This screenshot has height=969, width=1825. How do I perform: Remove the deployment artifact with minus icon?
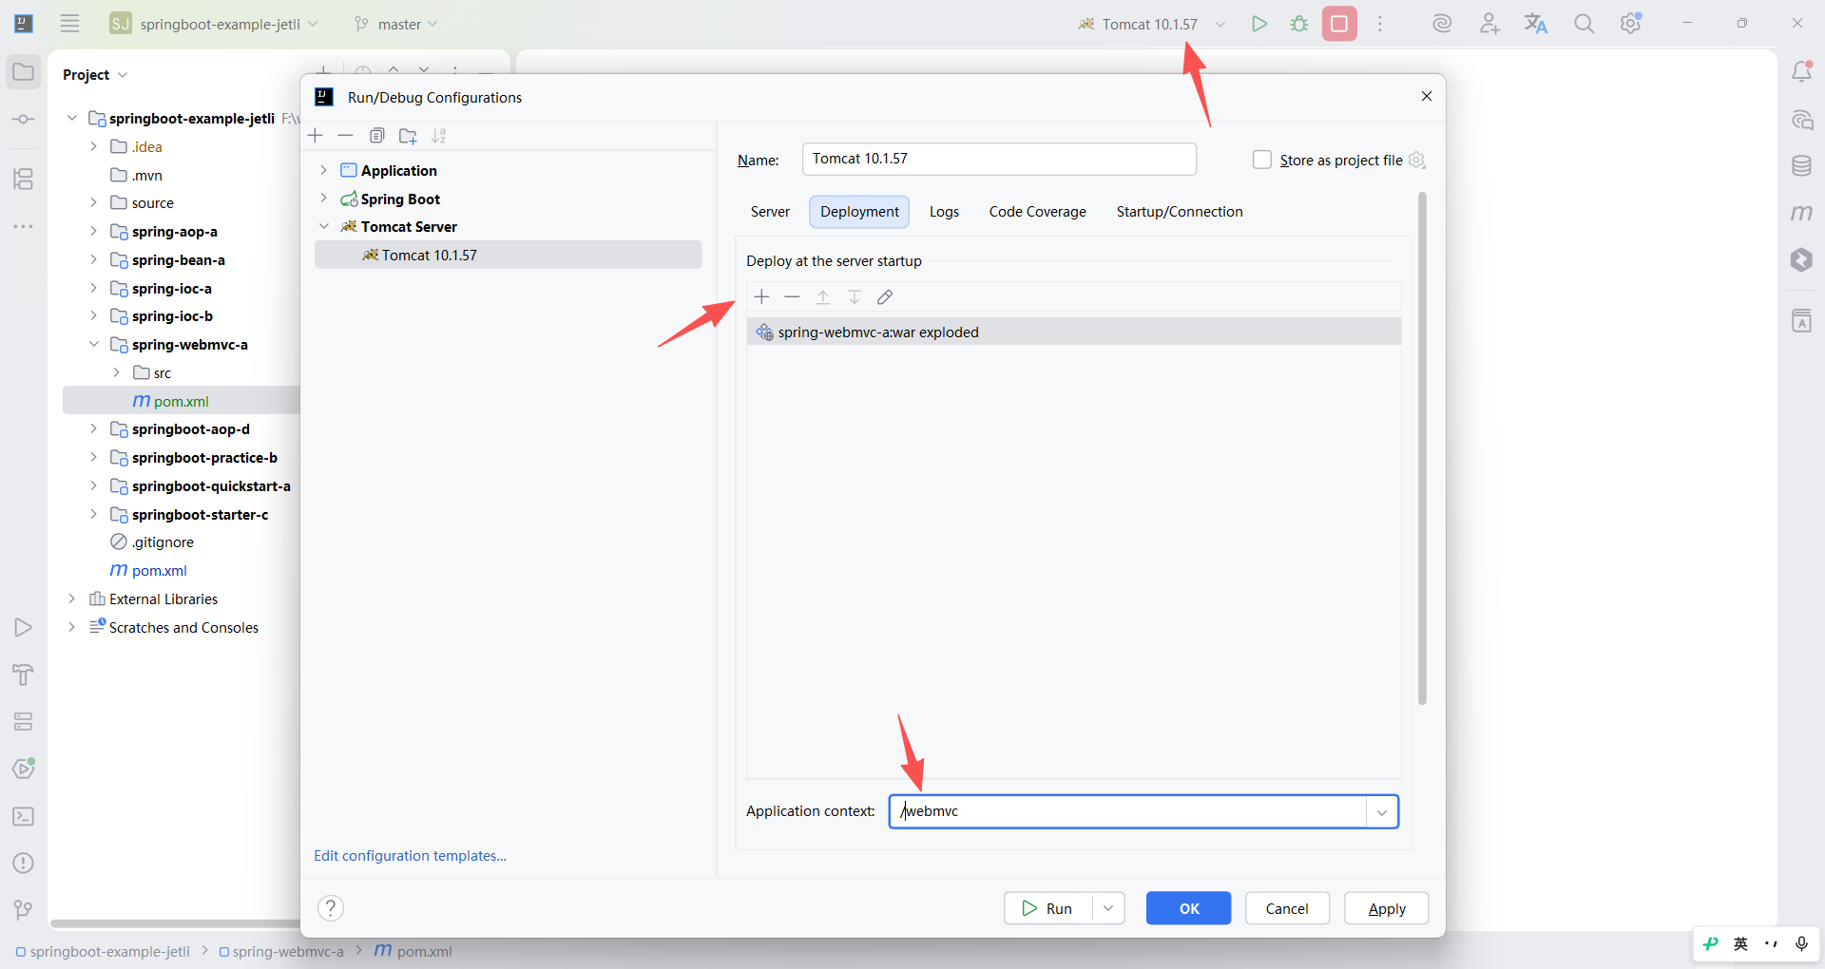pyautogui.click(x=792, y=297)
